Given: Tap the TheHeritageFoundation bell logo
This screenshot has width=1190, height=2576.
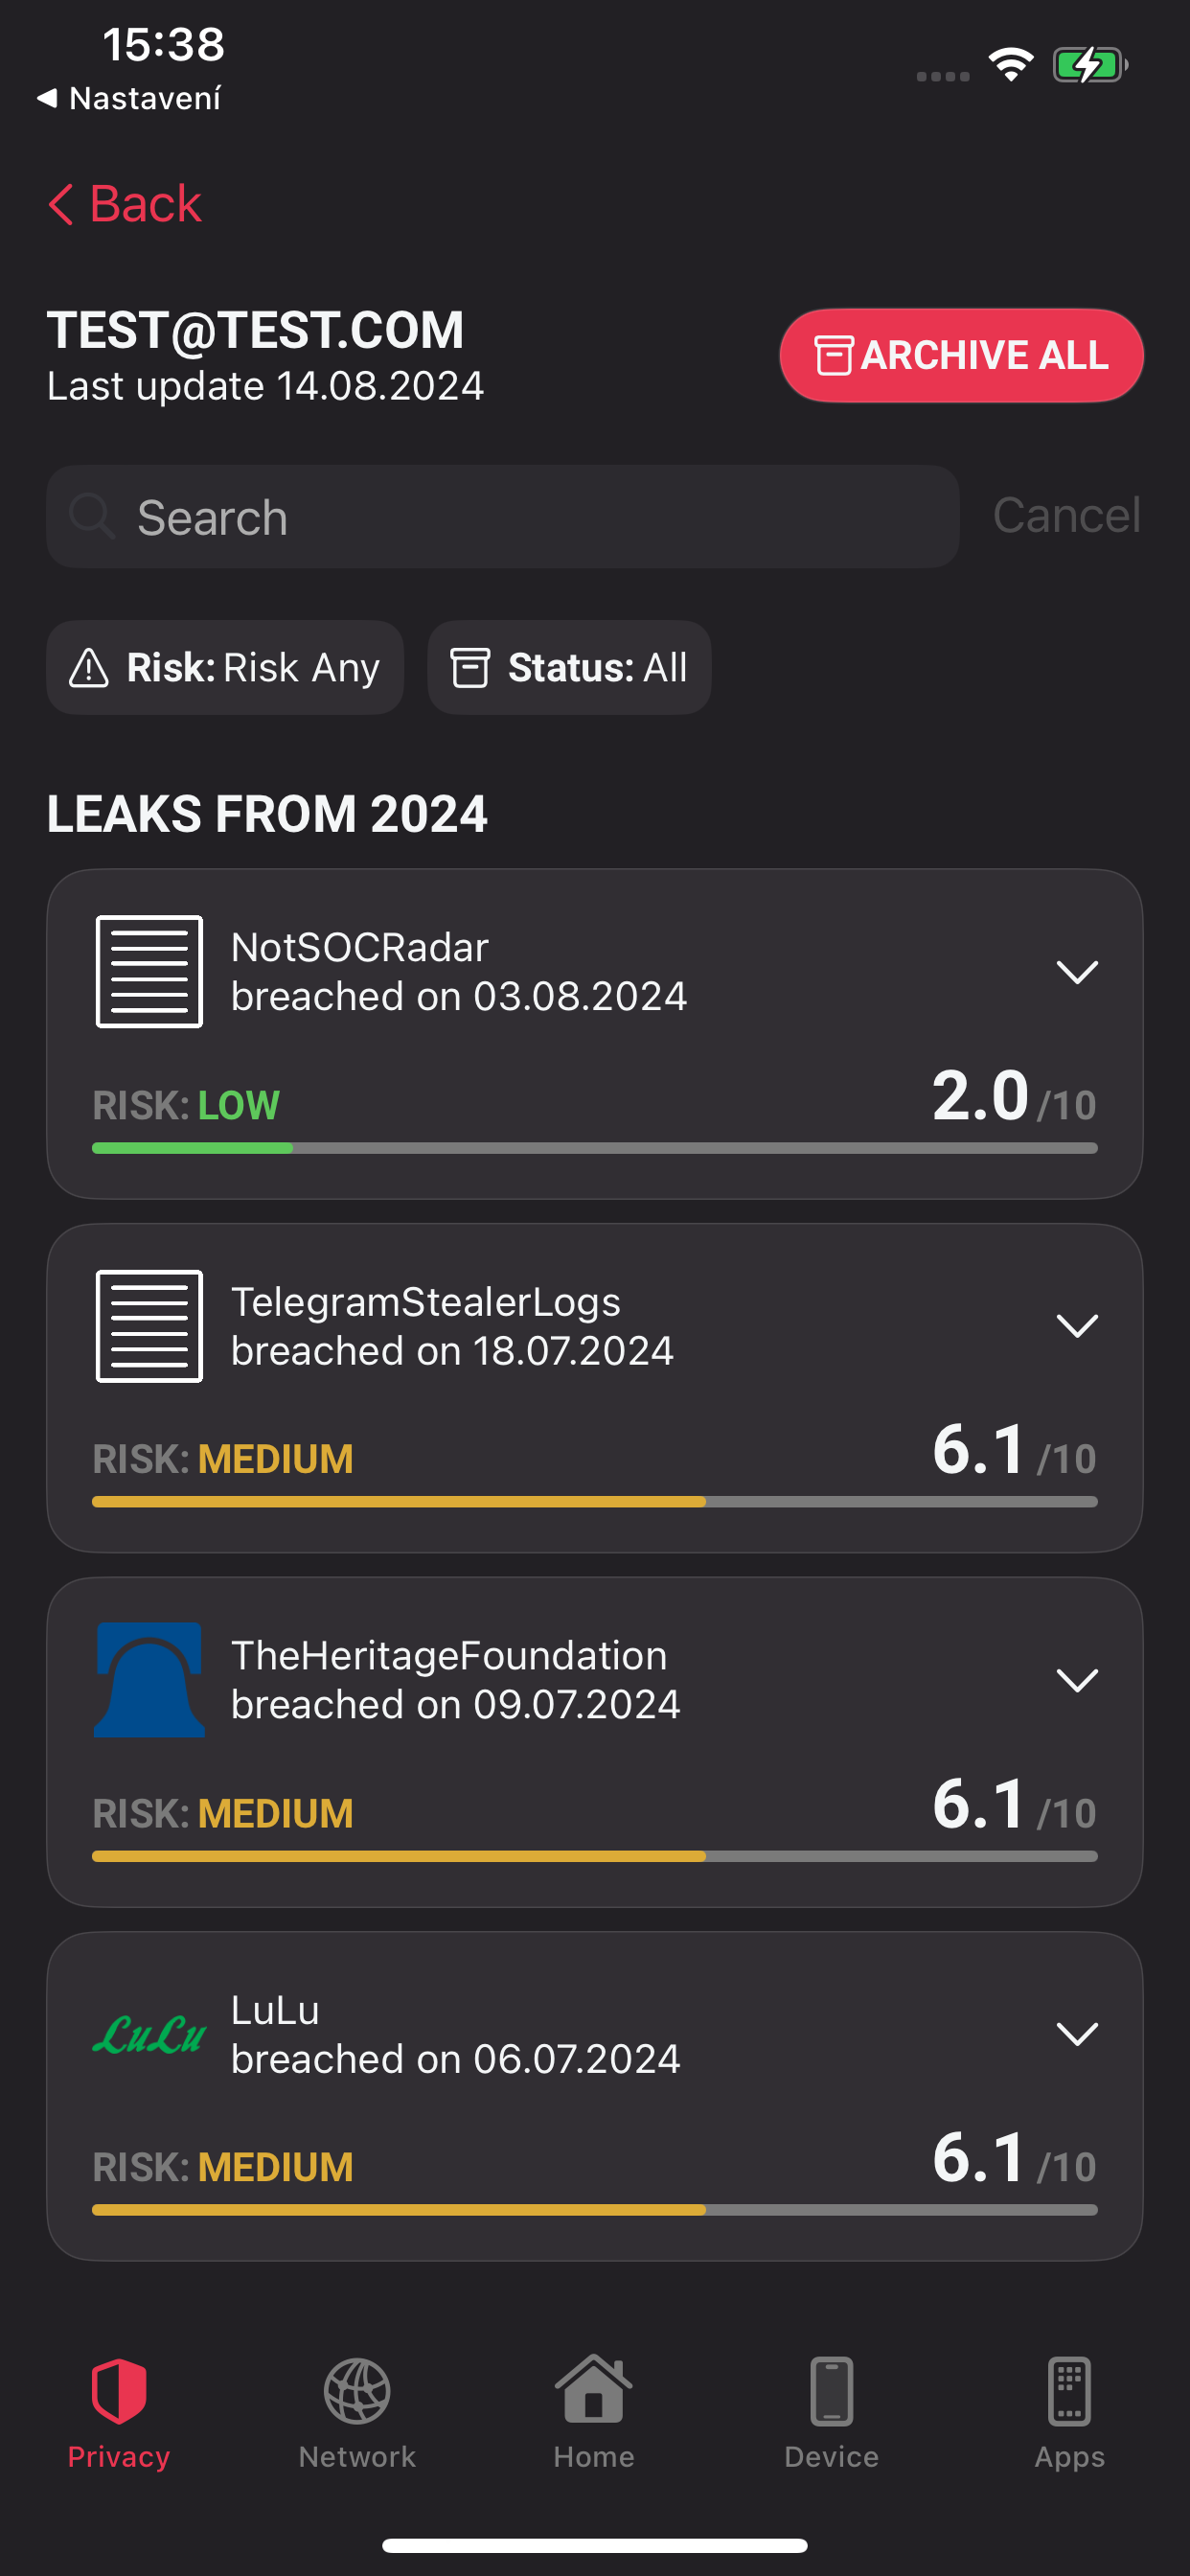Looking at the screenshot, I should (149, 1679).
